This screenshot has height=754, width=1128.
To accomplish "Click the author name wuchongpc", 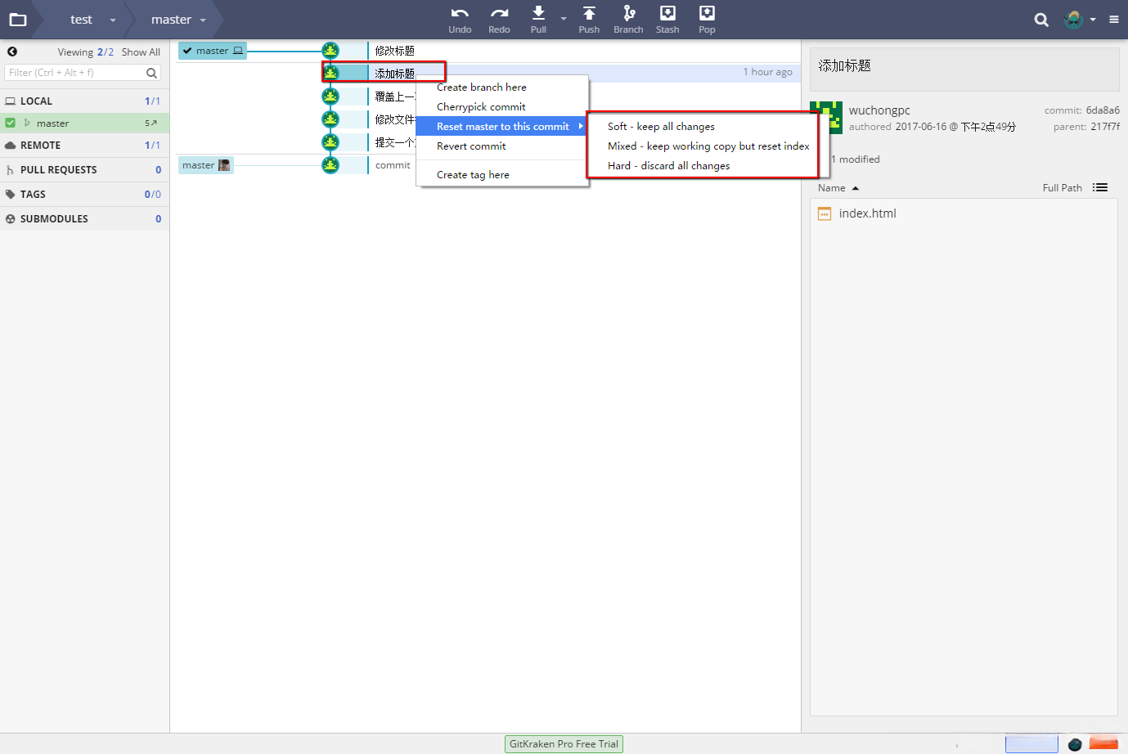I will 879,110.
